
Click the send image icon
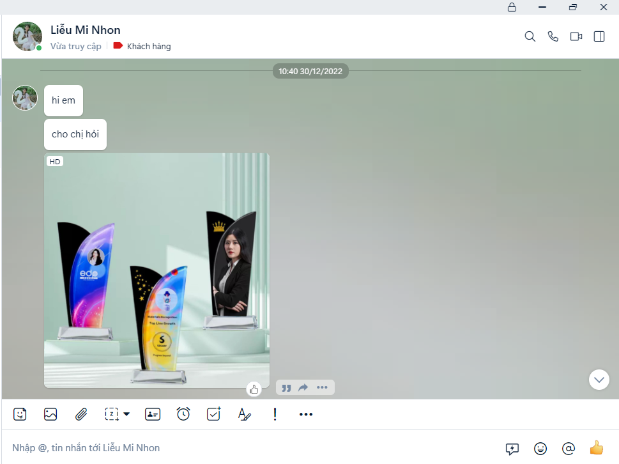point(50,414)
